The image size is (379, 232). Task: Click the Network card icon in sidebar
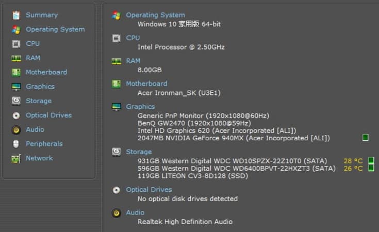click(16, 159)
